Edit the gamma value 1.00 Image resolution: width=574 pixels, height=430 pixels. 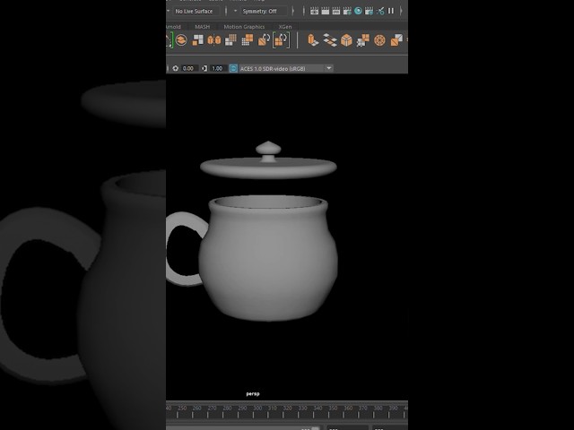coord(218,68)
